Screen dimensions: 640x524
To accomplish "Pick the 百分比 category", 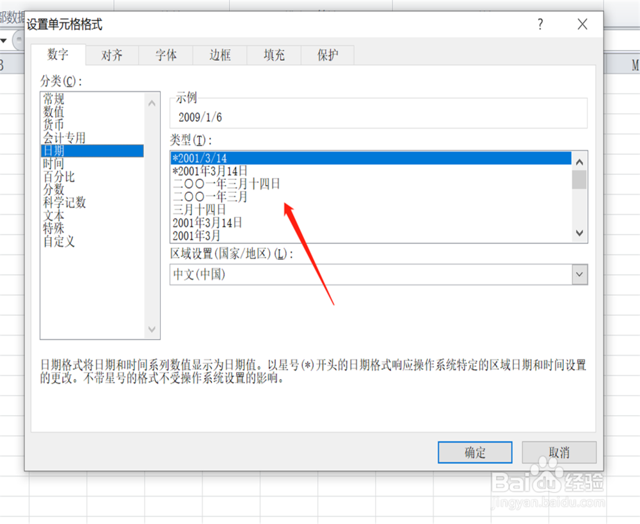I will click(92, 177).
